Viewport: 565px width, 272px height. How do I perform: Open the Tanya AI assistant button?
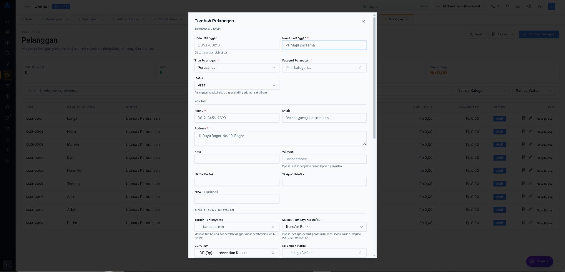click(x=540, y=261)
